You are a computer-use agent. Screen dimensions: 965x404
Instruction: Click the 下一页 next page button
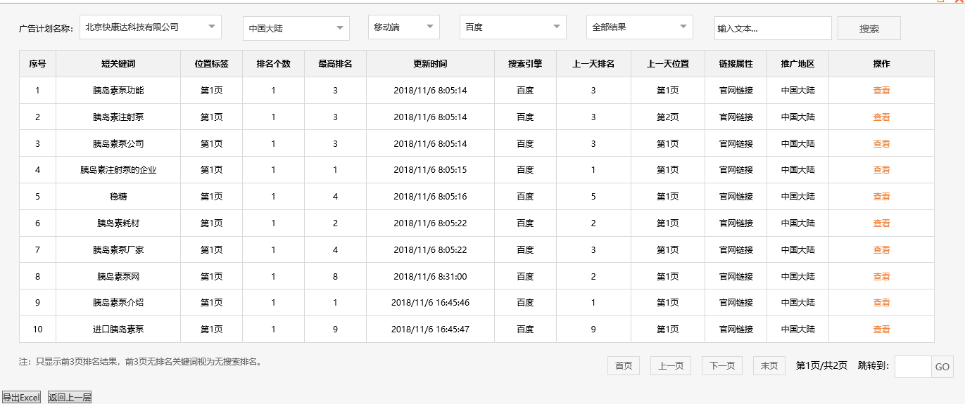722,365
